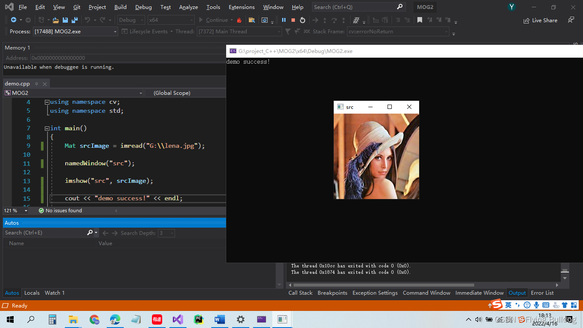Switch to the Breakpoints tab

tap(332, 293)
